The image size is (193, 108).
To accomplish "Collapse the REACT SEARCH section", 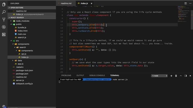I will (x=32, y=17).
